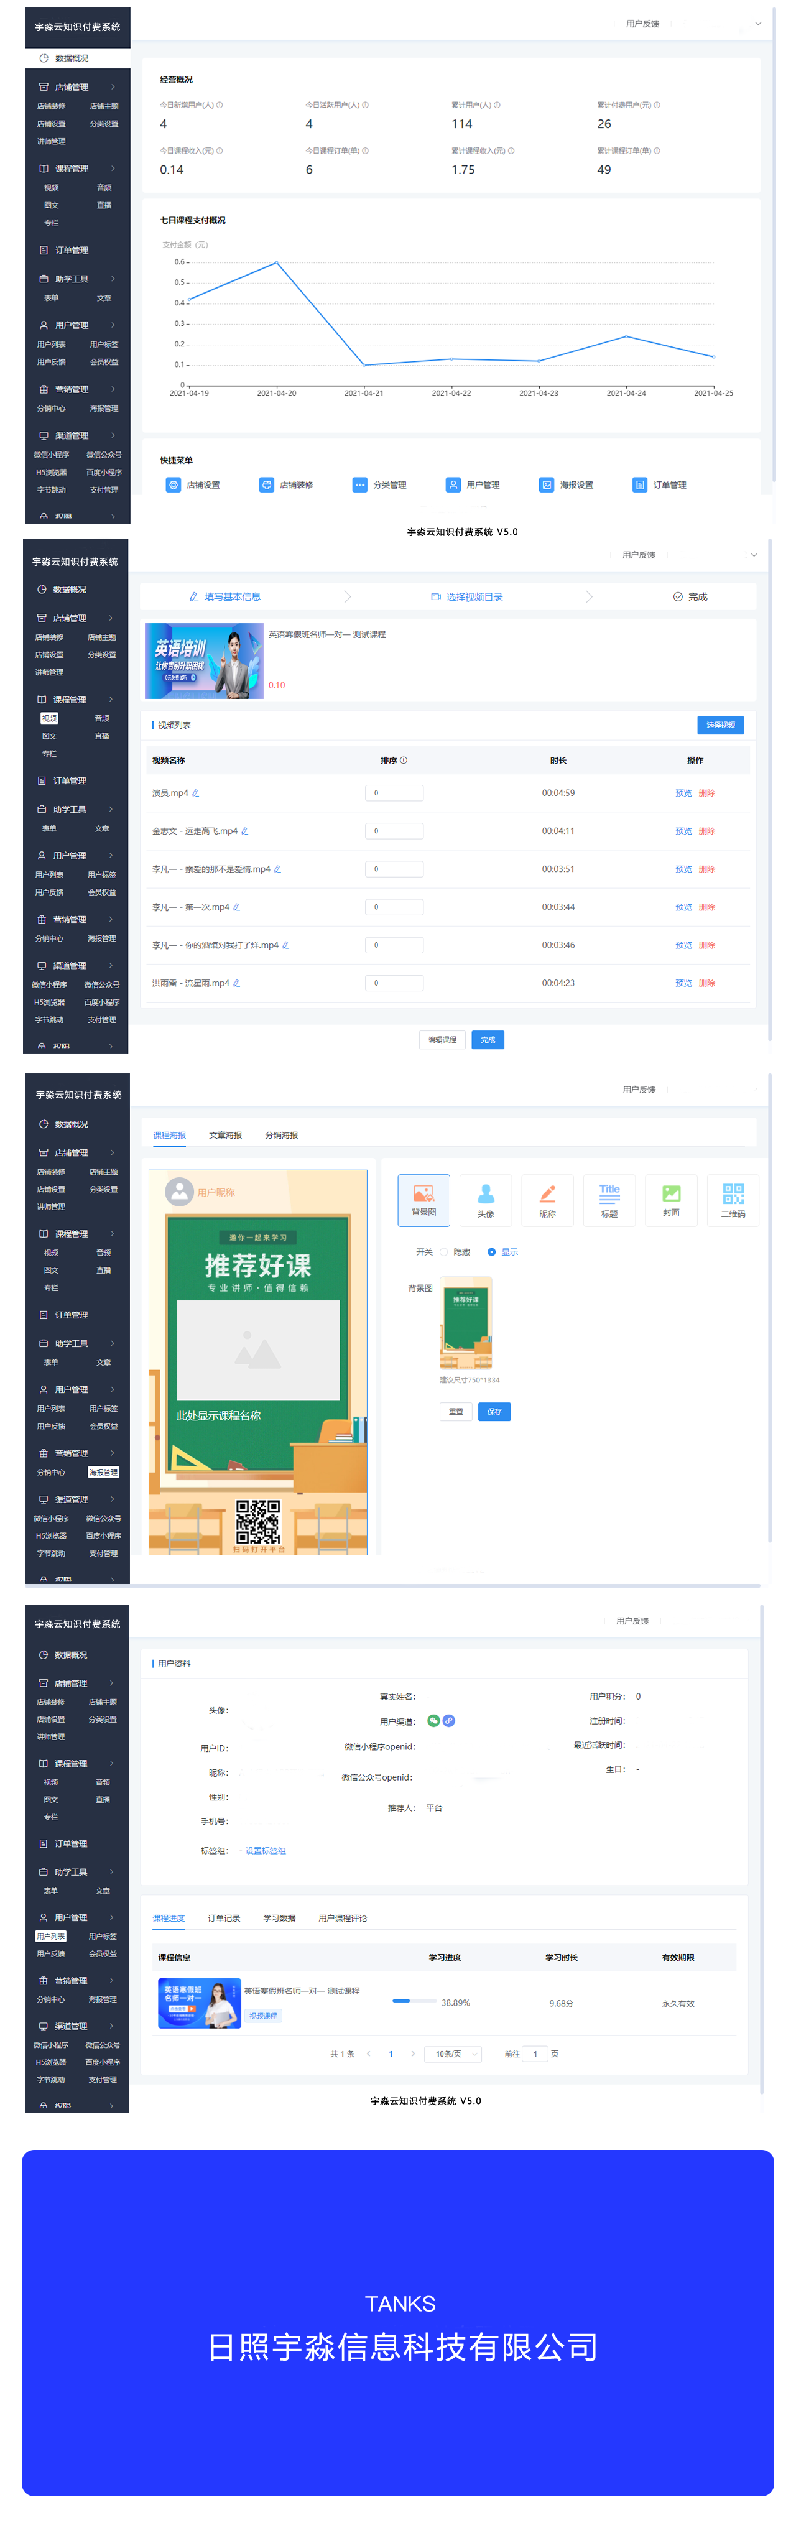Click the WeChat channel icon in user profile
Image resolution: width=796 pixels, height=2533 pixels.
click(x=433, y=1721)
